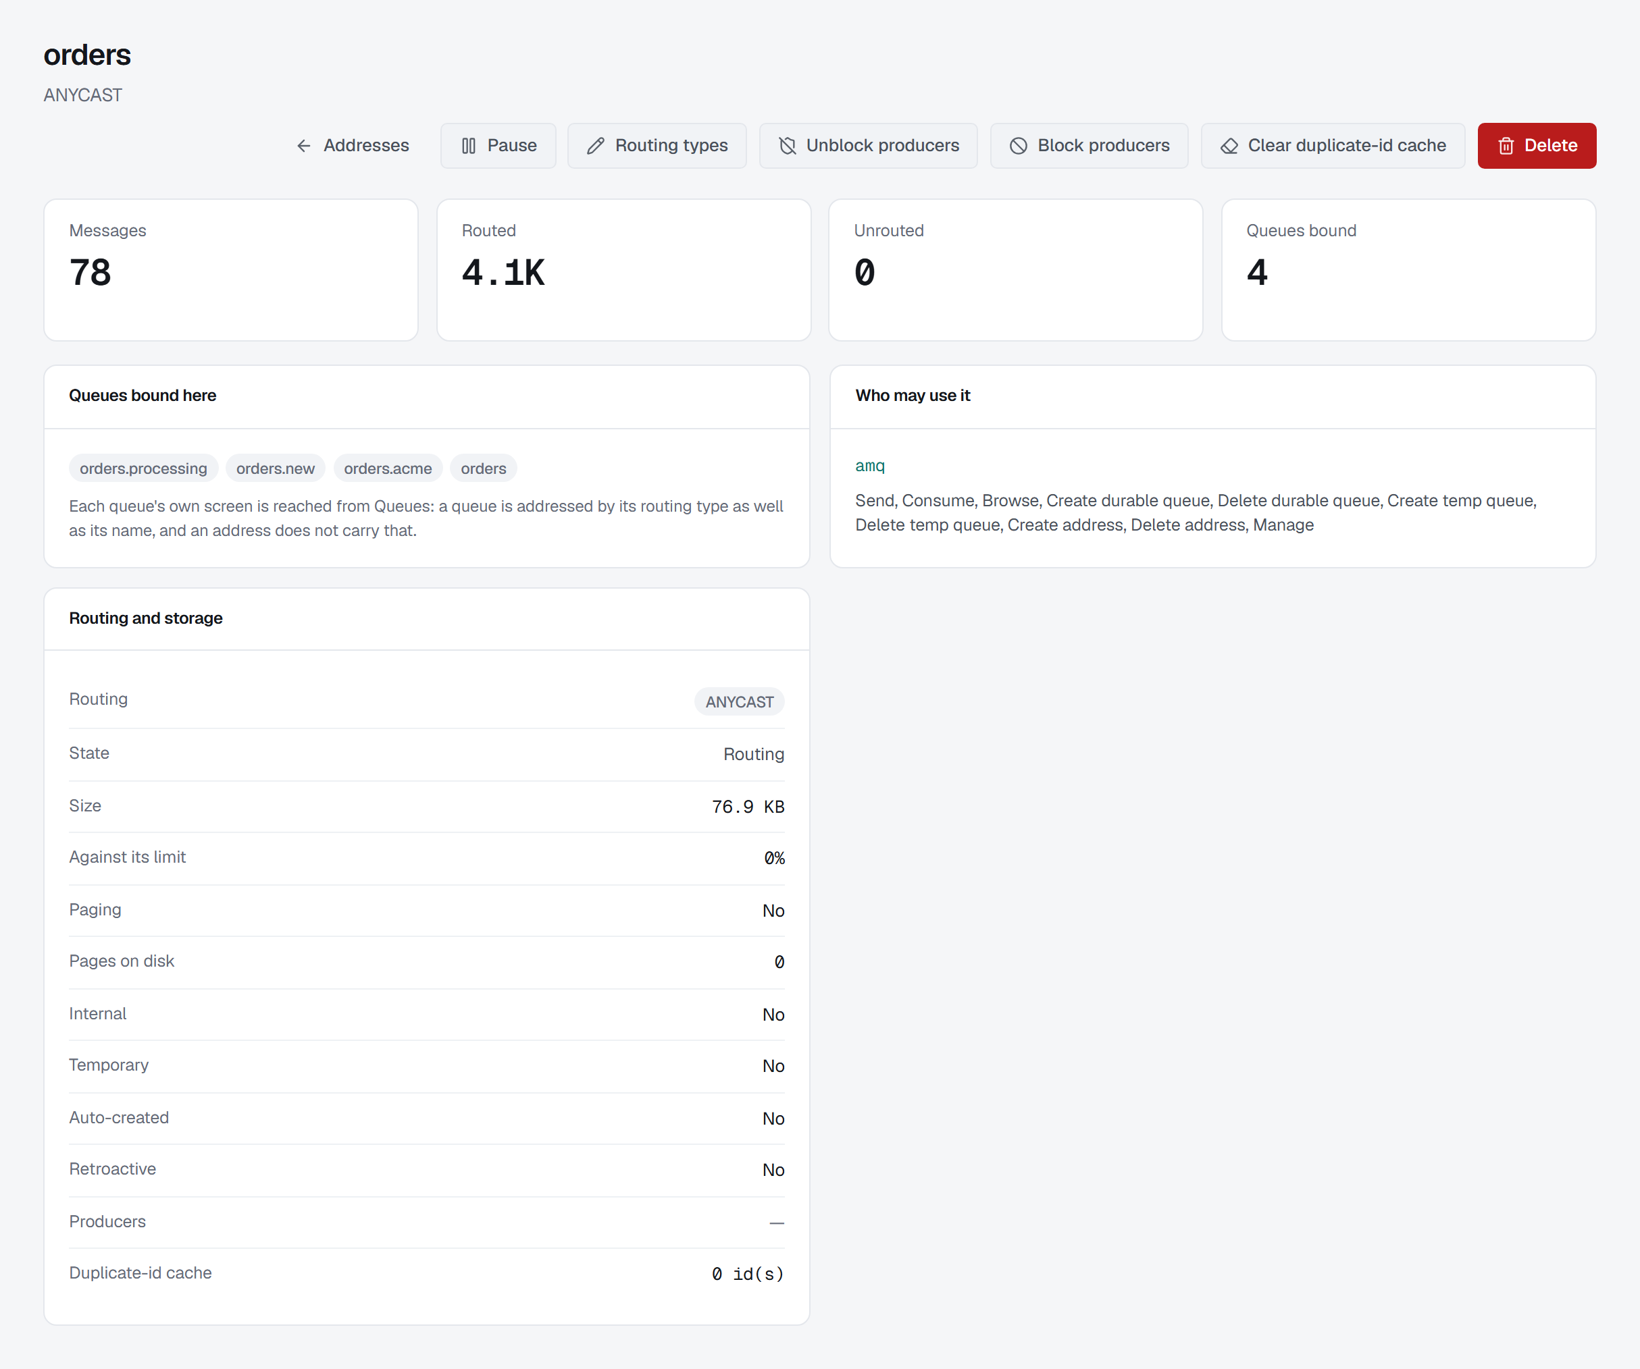Click the State value Routing

754,754
